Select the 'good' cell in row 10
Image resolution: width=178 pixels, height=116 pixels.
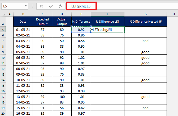(x=146, y=57)
